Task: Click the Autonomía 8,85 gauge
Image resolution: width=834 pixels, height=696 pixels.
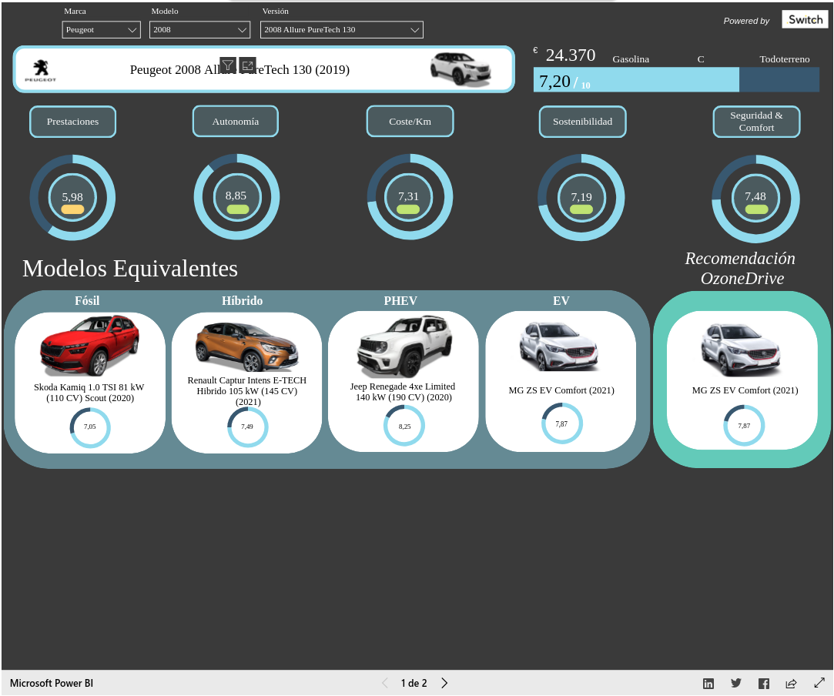Action: pos(236,197)
